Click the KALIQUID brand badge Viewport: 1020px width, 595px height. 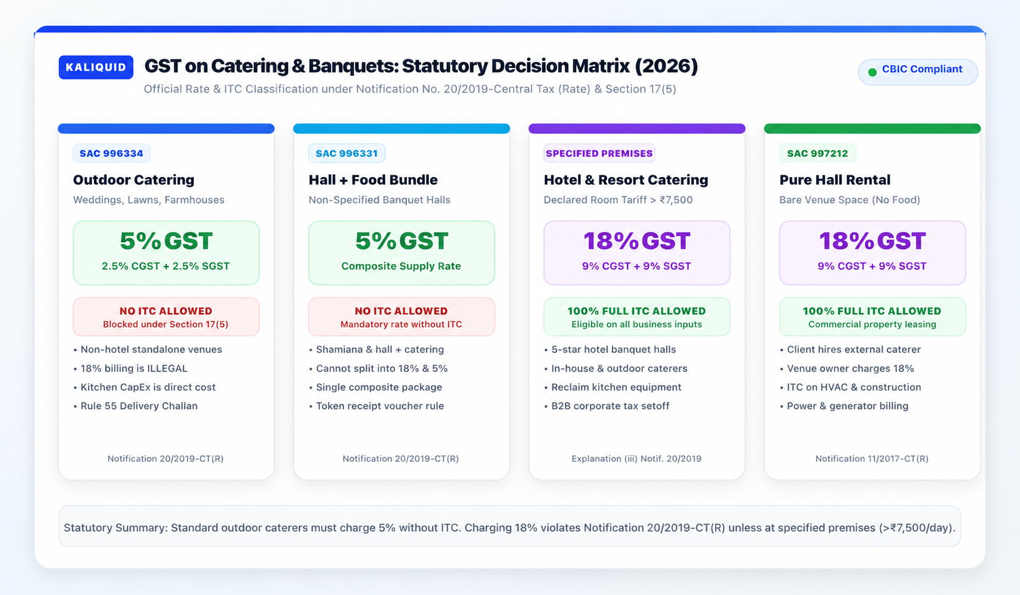click(x=96, y=67)
